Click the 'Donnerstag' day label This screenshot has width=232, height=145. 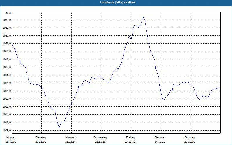(x=100, y=137)
